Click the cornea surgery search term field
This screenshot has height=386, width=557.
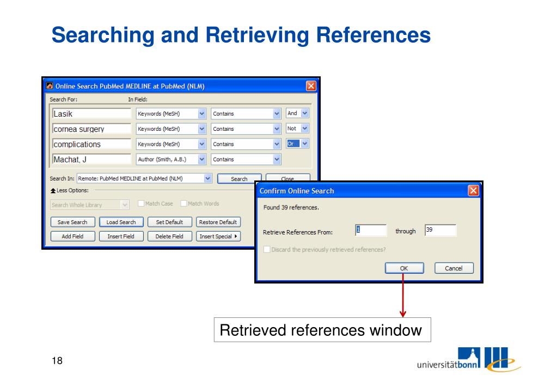[91, 129]
